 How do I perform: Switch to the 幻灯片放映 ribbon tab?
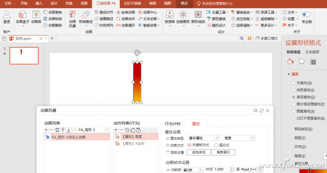(x=132, y=3)
